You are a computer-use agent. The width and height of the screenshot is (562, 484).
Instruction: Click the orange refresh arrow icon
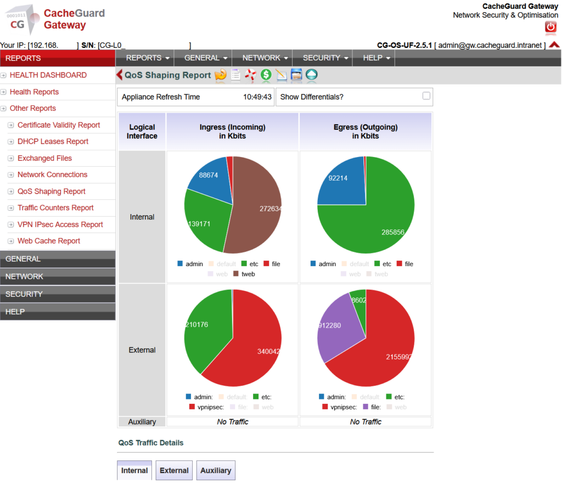(x=221, y=75)
